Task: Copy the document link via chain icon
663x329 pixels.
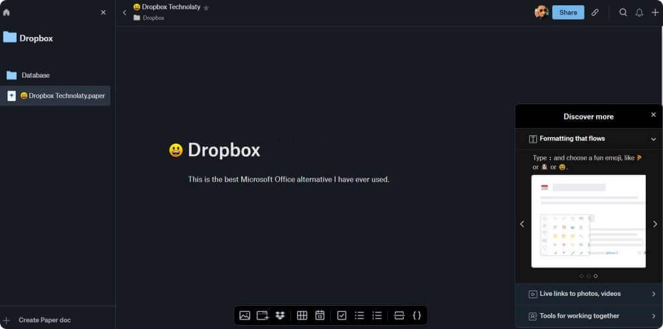Action: click(x=595, y=13)
